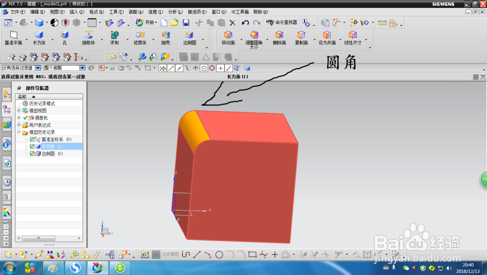Select the circle sketch tool in bottom toolbar
487x275 pixels.
(x=219, y=255)
